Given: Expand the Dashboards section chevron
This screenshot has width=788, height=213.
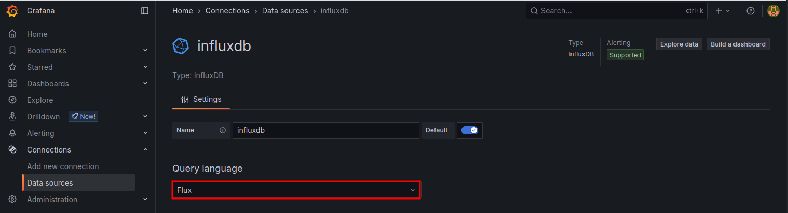Looking at the screenshot, I should coord(145,84).
